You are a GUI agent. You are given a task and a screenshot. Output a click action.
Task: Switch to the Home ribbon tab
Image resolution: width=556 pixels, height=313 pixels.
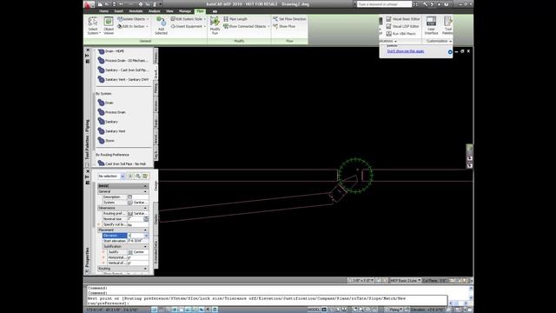pyautogui.click(x=103, y=11)
